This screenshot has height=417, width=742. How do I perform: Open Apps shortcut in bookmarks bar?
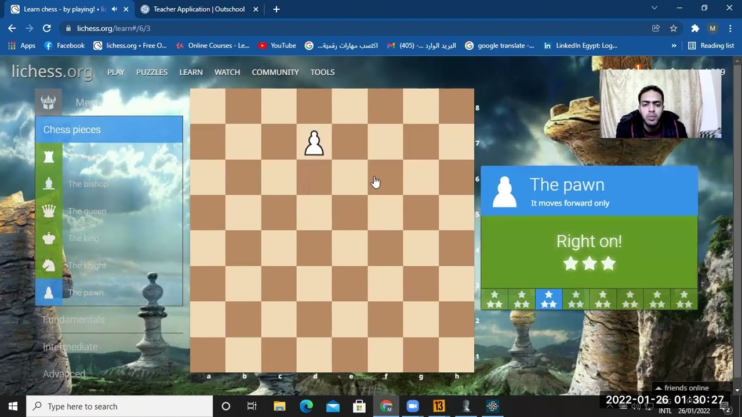click(x=21, y=45)
